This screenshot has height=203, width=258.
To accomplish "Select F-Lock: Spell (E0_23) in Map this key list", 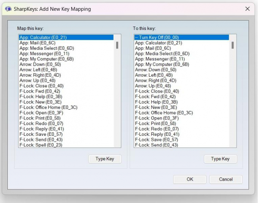I will point(66,145).
